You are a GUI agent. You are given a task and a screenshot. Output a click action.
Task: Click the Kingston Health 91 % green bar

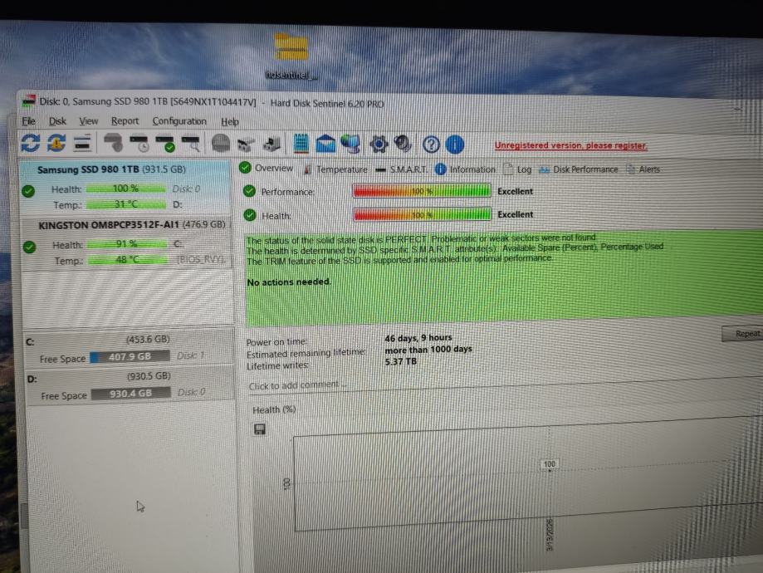point(126,244)
